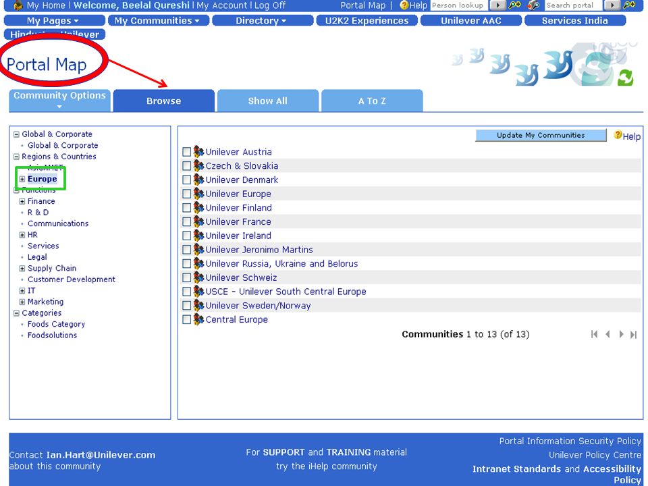648x486 pixels.
Task: Click the green refresh icon near the logo
Action: pyautogui.click(x=625, y=77)
